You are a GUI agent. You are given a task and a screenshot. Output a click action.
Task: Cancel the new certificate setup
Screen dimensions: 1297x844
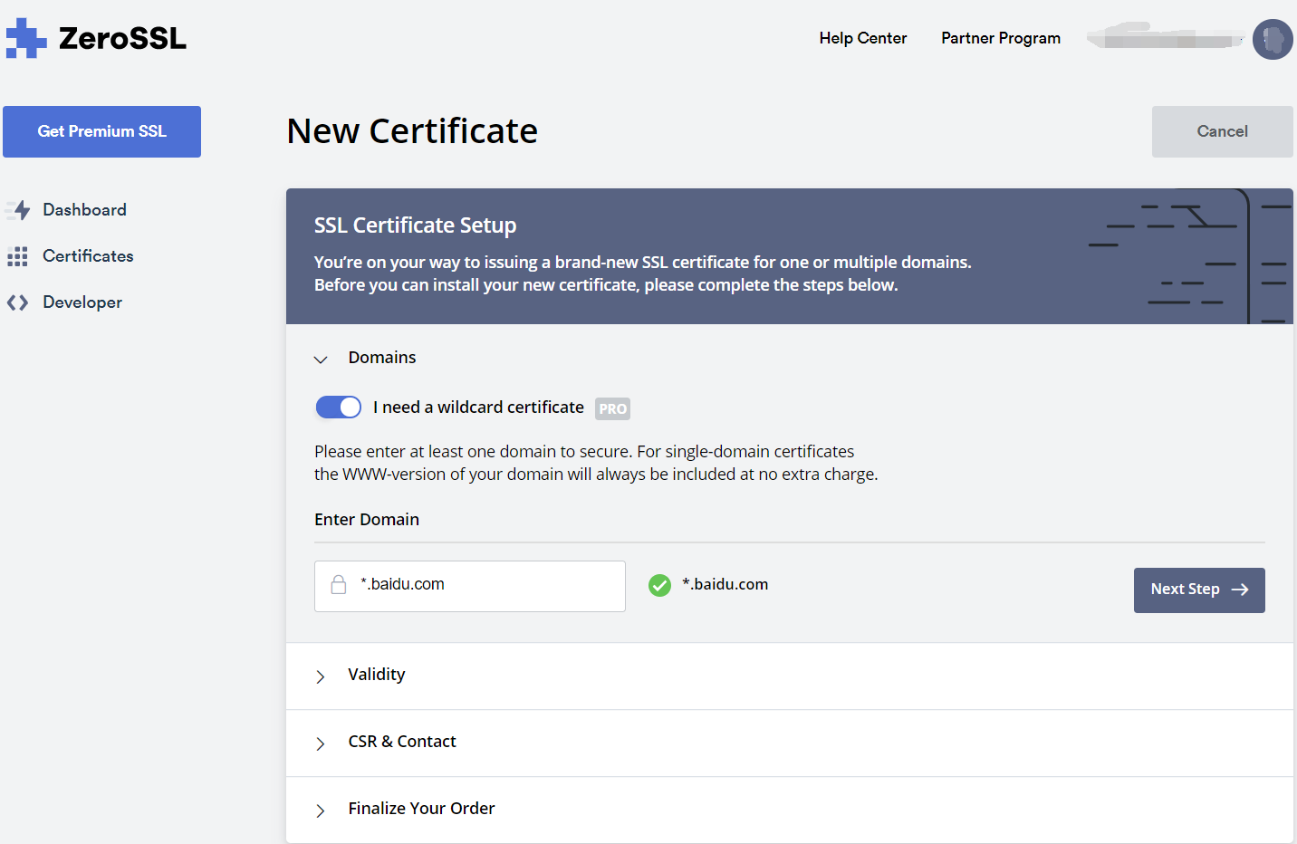(1222, 131)
